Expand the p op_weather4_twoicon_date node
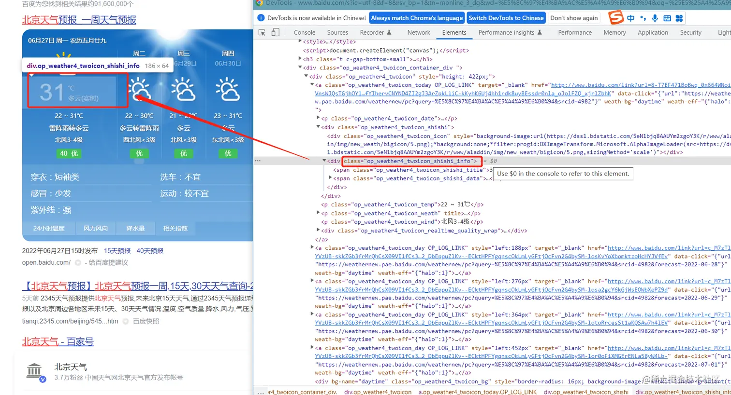The width and height of the screenshot is (731, 395). tap(318, 118)
